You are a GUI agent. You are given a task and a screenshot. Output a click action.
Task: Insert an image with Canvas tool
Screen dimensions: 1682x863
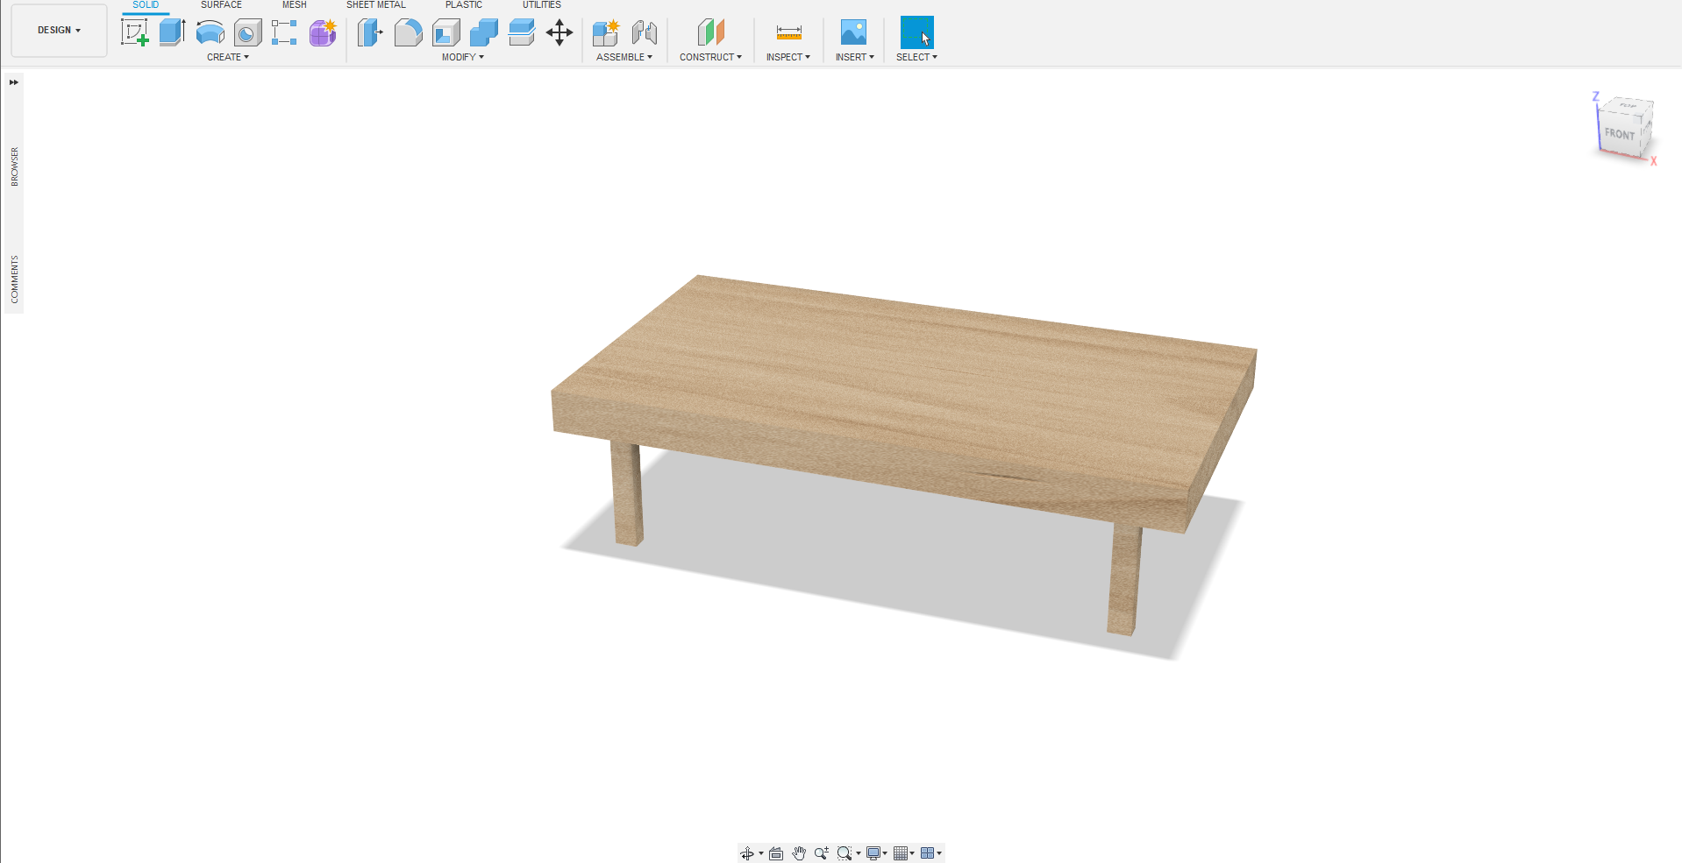(x=852, y=32)
